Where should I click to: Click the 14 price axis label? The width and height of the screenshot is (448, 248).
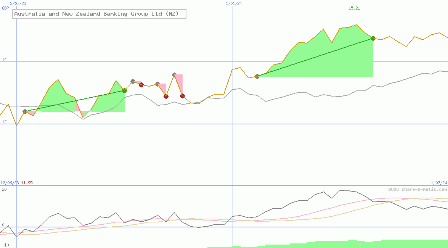tap(4, 60)
